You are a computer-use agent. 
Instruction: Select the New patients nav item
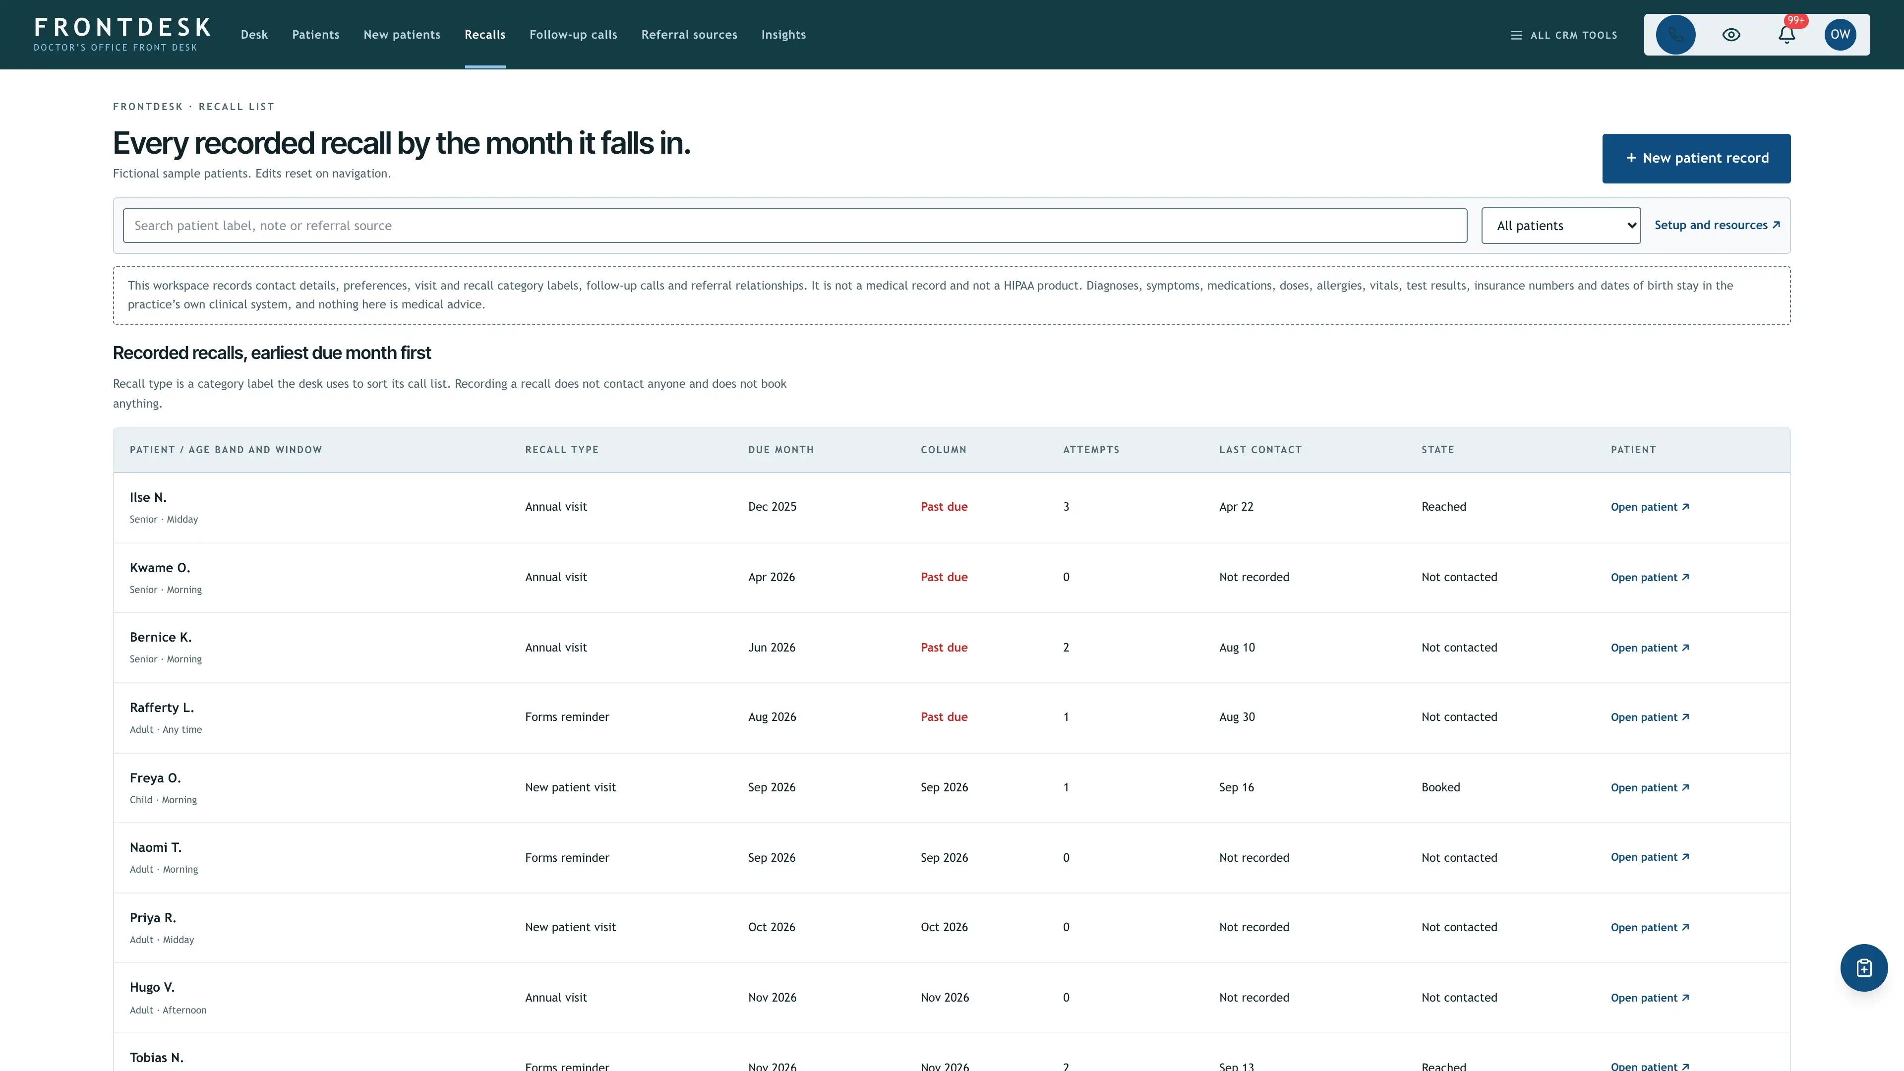(401, 35)
